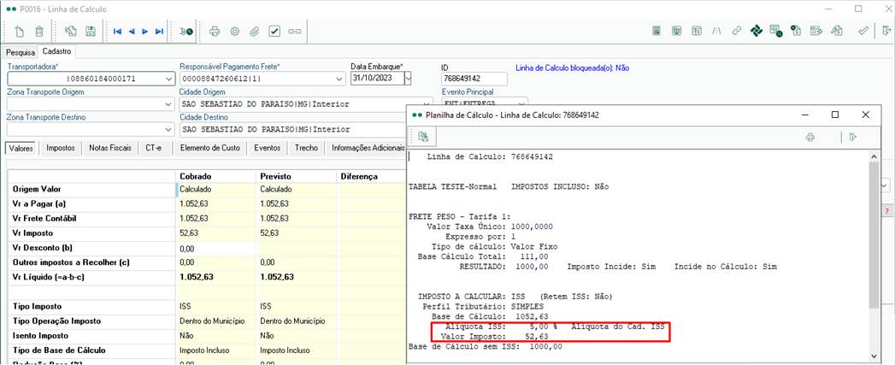Jump to the first record

(118, 32)
